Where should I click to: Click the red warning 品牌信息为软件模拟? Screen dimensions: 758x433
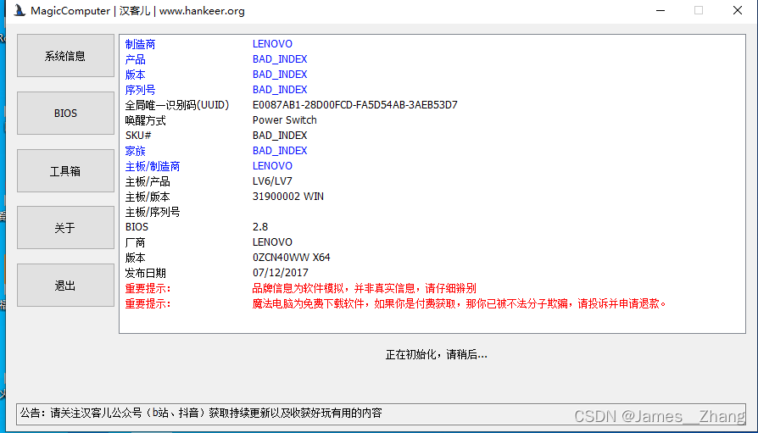[364, 288]
